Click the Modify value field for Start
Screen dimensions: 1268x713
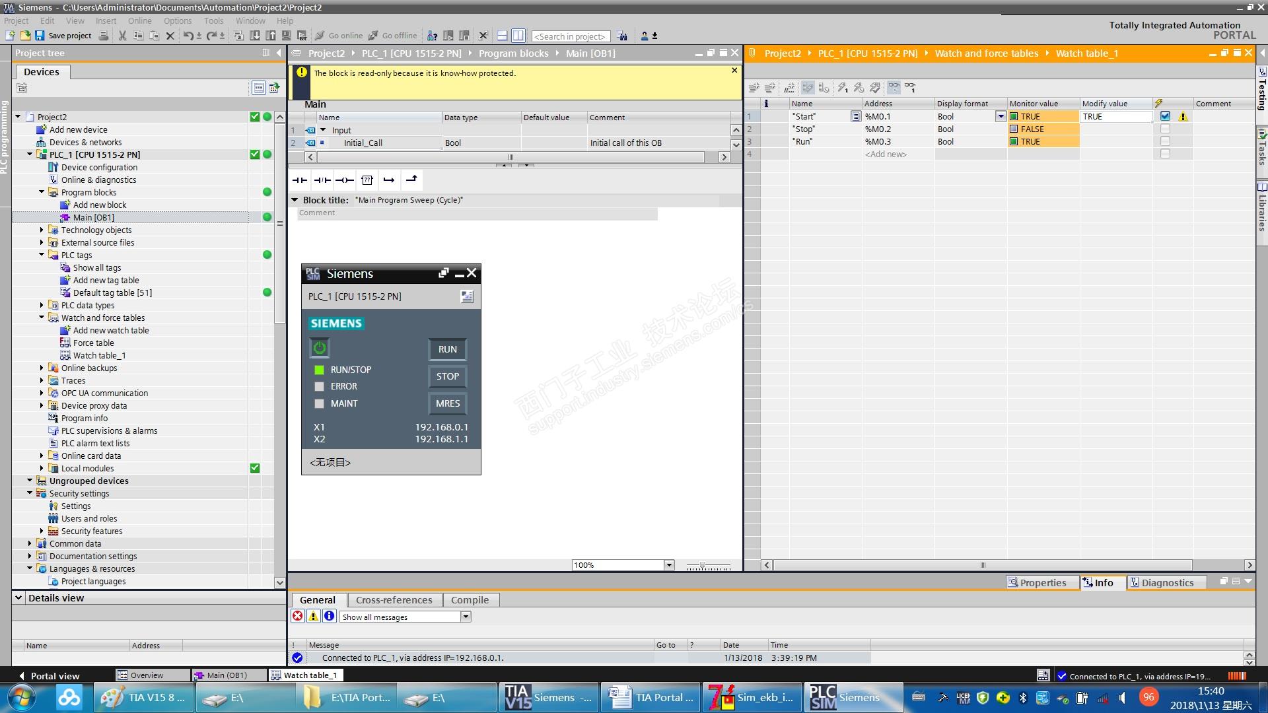(1116, 116)
